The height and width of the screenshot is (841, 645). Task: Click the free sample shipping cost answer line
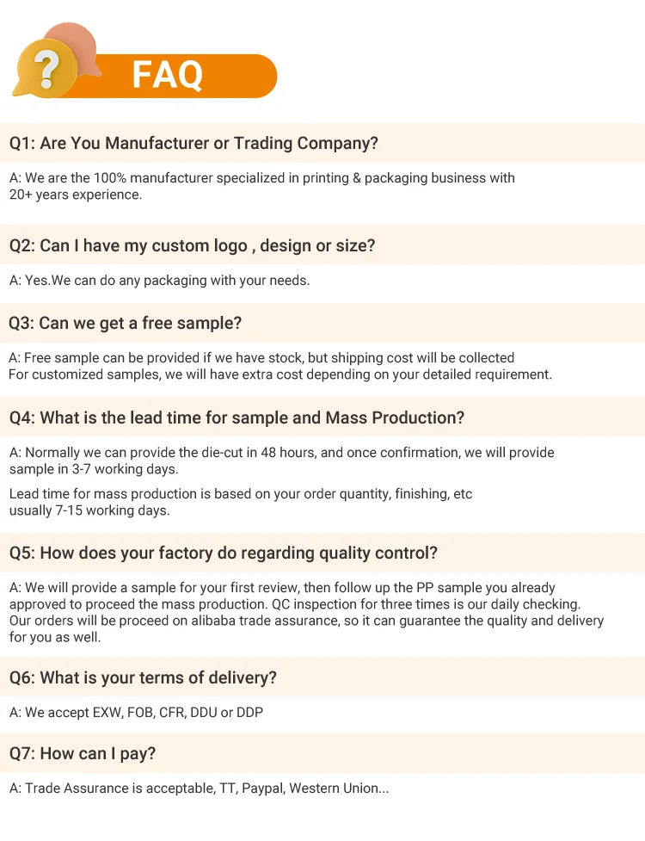click(x=261, y=358)
